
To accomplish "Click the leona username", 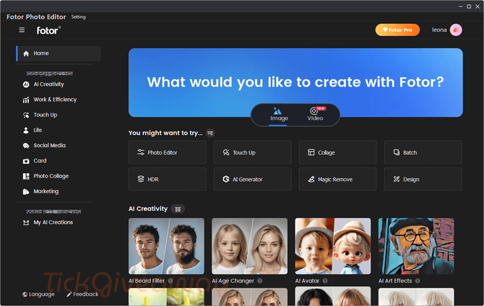I will [439, 30].
